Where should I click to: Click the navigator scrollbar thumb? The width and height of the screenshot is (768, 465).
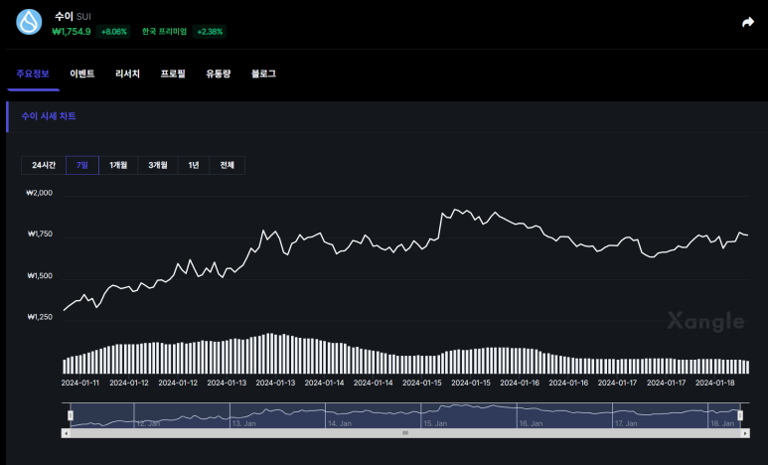pos(405,433)
